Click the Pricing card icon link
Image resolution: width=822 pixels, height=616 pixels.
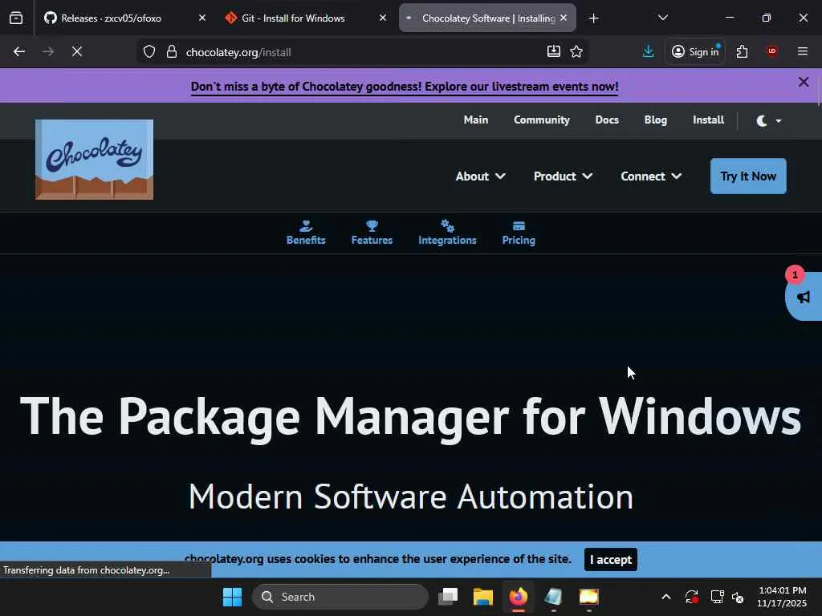pos(519,233)
